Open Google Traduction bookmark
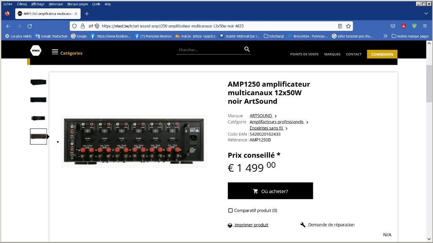Image resolution: width=433 pixels, height=243 pixels. pyautogui.click(x=51, y=36)
